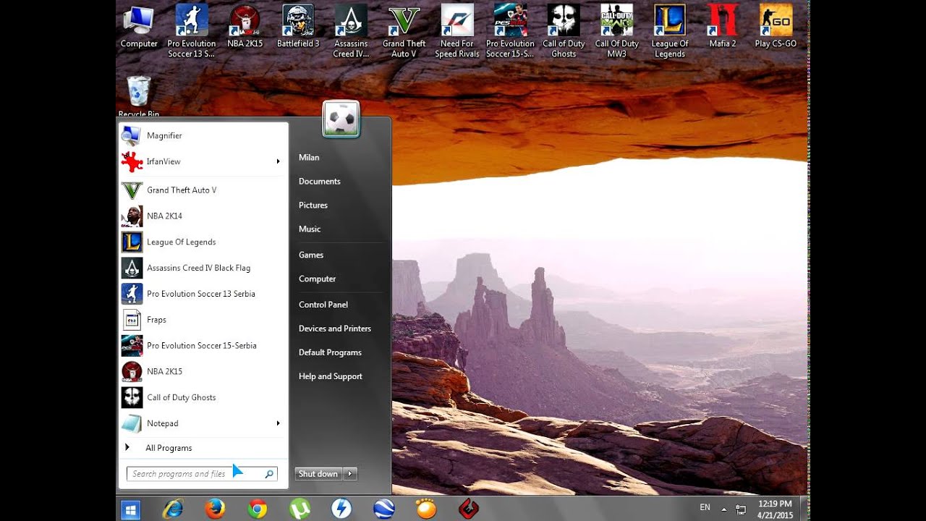Screen dimensions: 926x521
Task: Launch Call of Duty Ghosts from Start menu list
Action: 203,397
